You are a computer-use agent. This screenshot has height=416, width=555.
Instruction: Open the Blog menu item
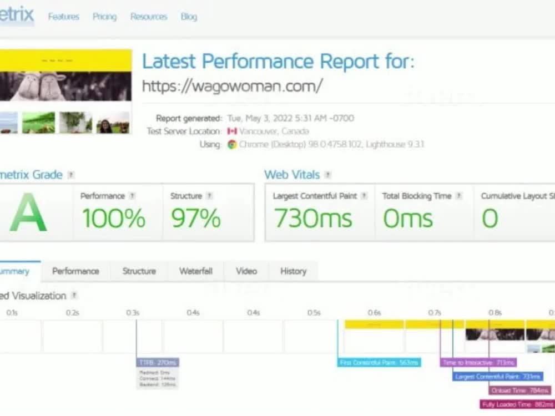189,17
